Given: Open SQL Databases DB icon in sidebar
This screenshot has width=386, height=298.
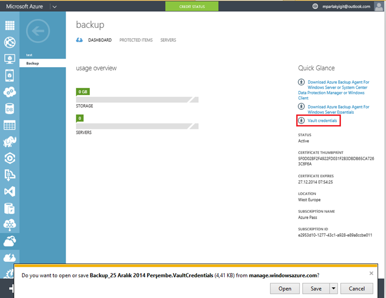Looking at the screenshot, I should click(10, 108).
